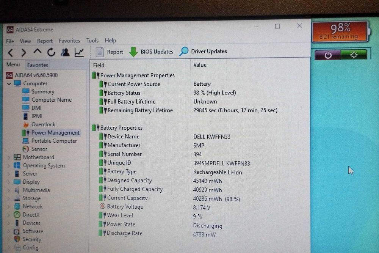The width and height of the screenshot is (379, 253).
Task: Expand the Motherboard node
Action: point(9,157)
